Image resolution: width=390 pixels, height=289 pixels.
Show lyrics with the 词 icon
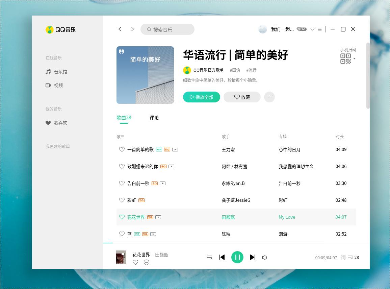[x=342, y=257]
